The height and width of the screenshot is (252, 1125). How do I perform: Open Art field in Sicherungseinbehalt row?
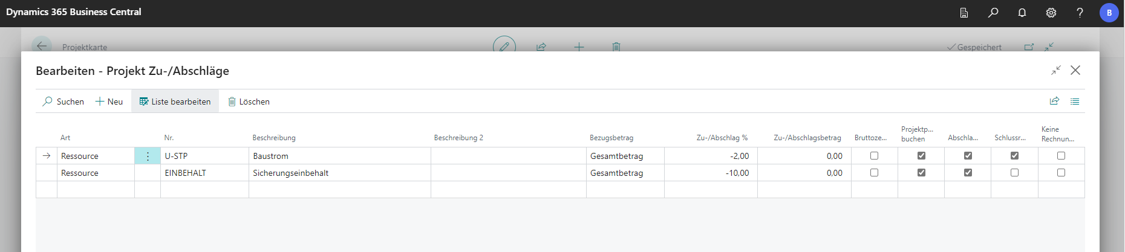tap(96, 173)
